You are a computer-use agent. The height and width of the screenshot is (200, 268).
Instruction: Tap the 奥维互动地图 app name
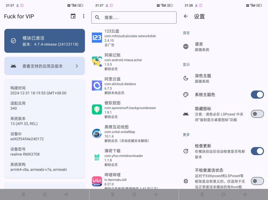116,127
